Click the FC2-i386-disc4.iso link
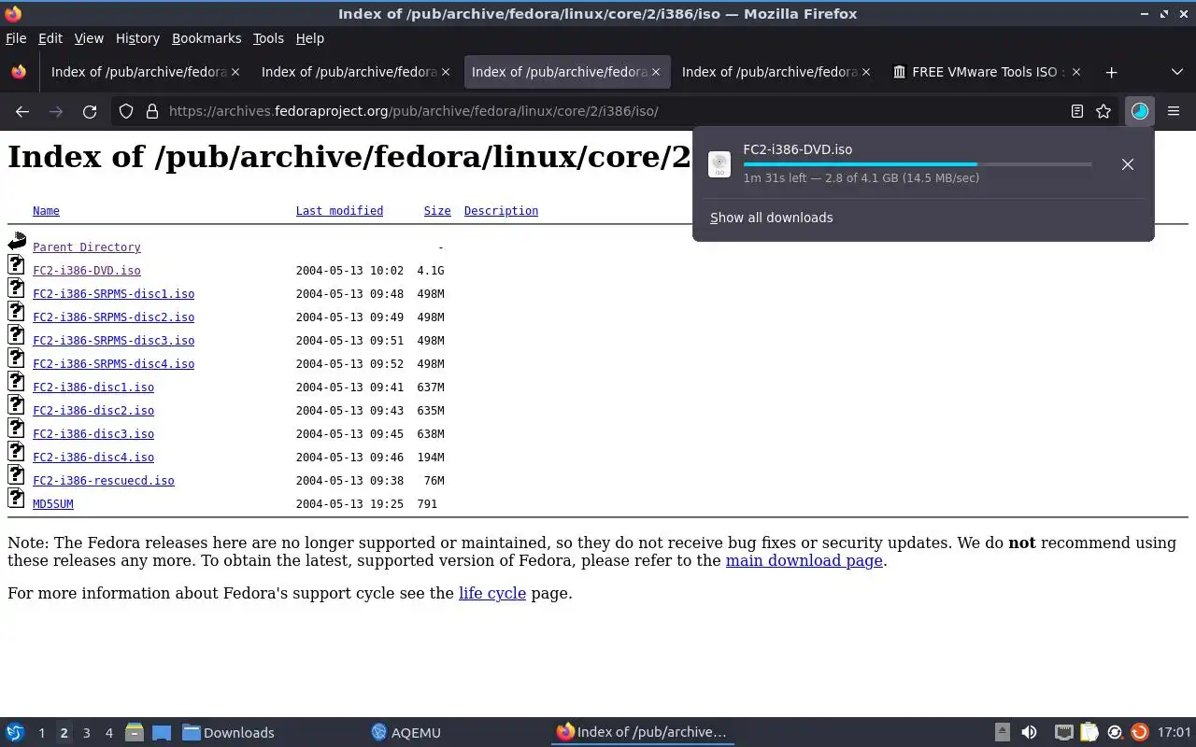 93,458
